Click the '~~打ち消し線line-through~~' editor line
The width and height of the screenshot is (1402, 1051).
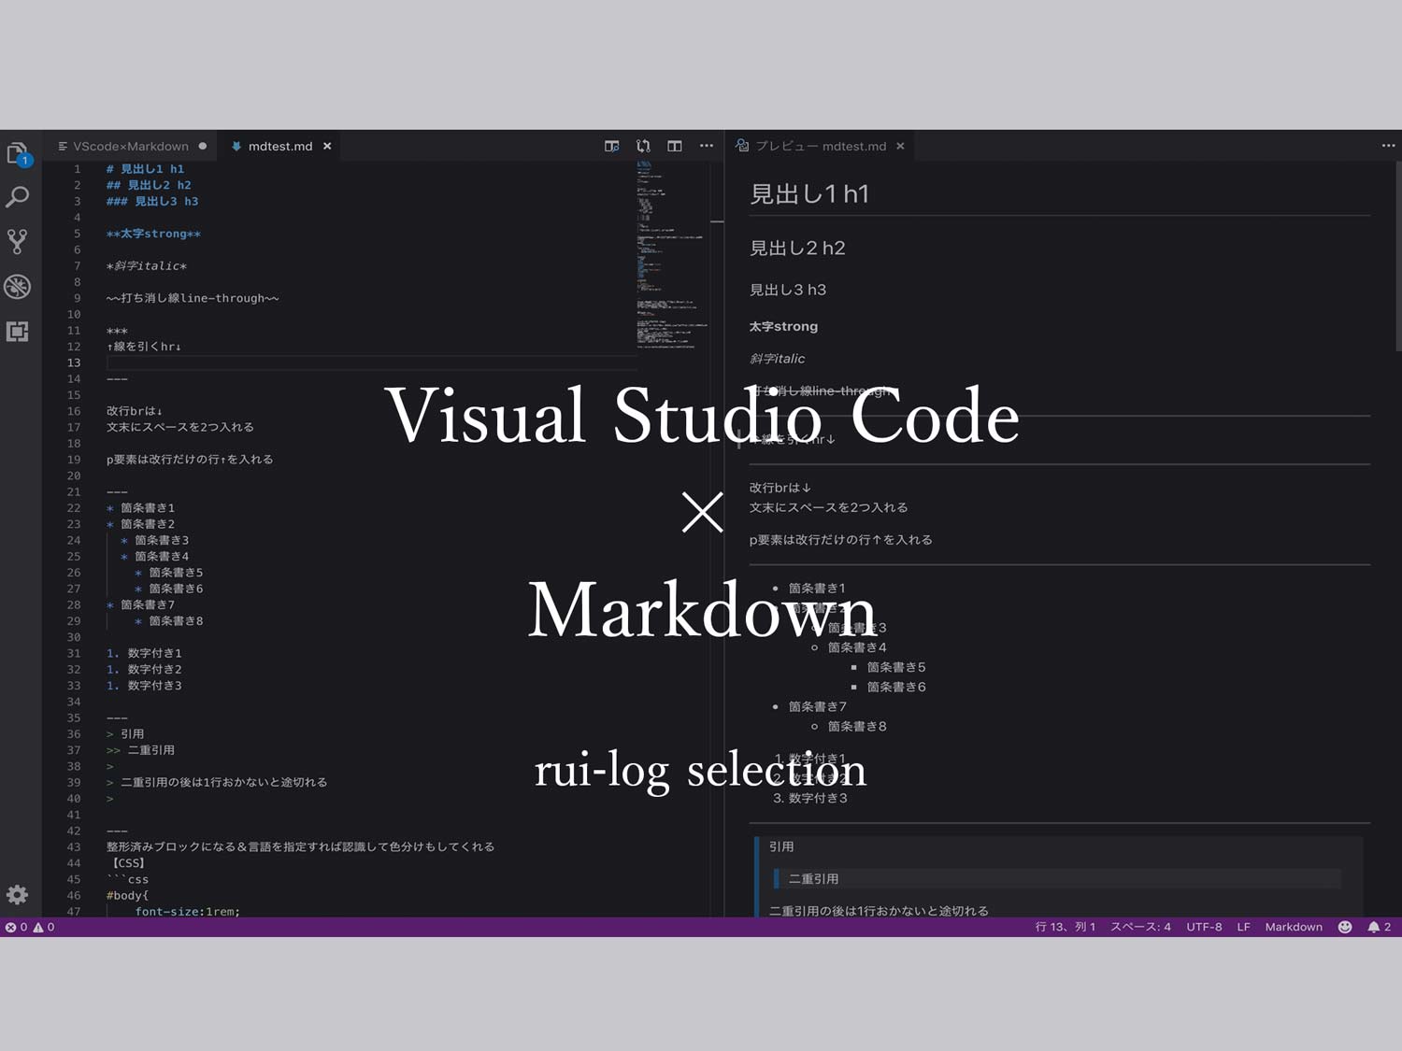[193, 298]
